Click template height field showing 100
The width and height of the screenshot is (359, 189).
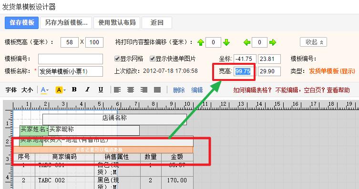(x=94, y=42)
